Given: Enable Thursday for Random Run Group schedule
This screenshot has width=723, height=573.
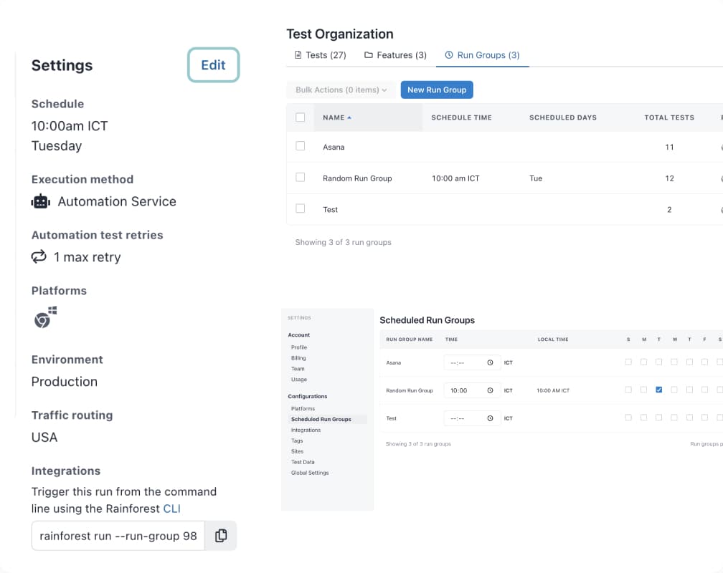Looking at the screenshot, I should click(689, 390).
